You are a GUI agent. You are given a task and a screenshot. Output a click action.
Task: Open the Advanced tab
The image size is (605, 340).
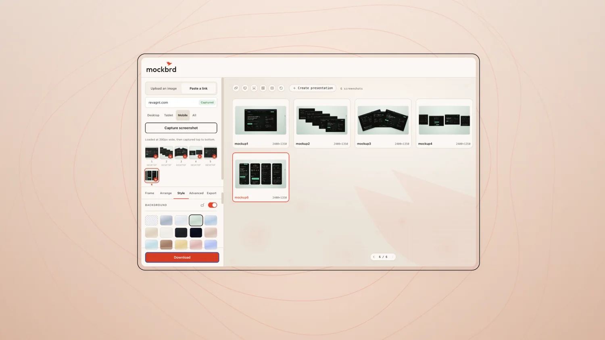pos(196,193)
